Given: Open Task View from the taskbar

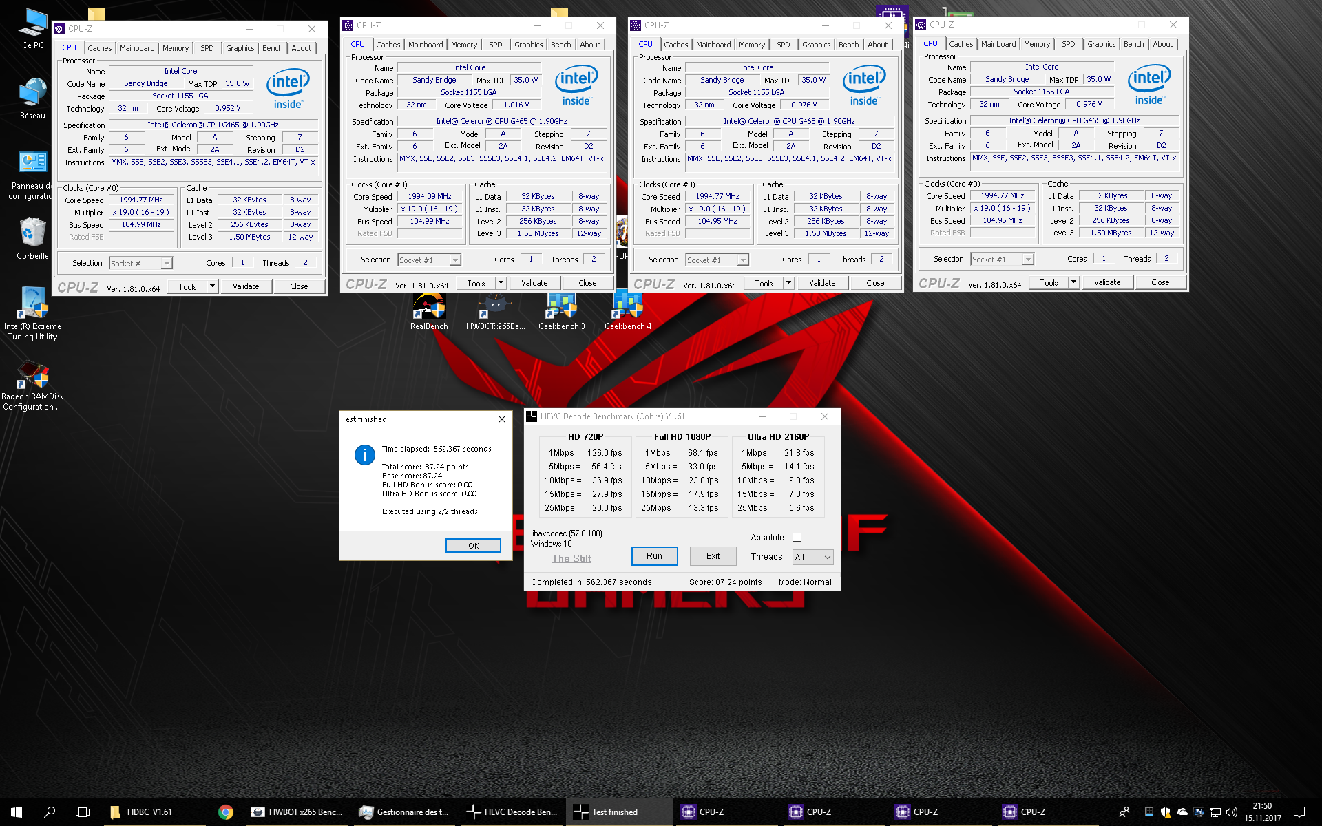Looking at the screenshot, I should 83,812.
